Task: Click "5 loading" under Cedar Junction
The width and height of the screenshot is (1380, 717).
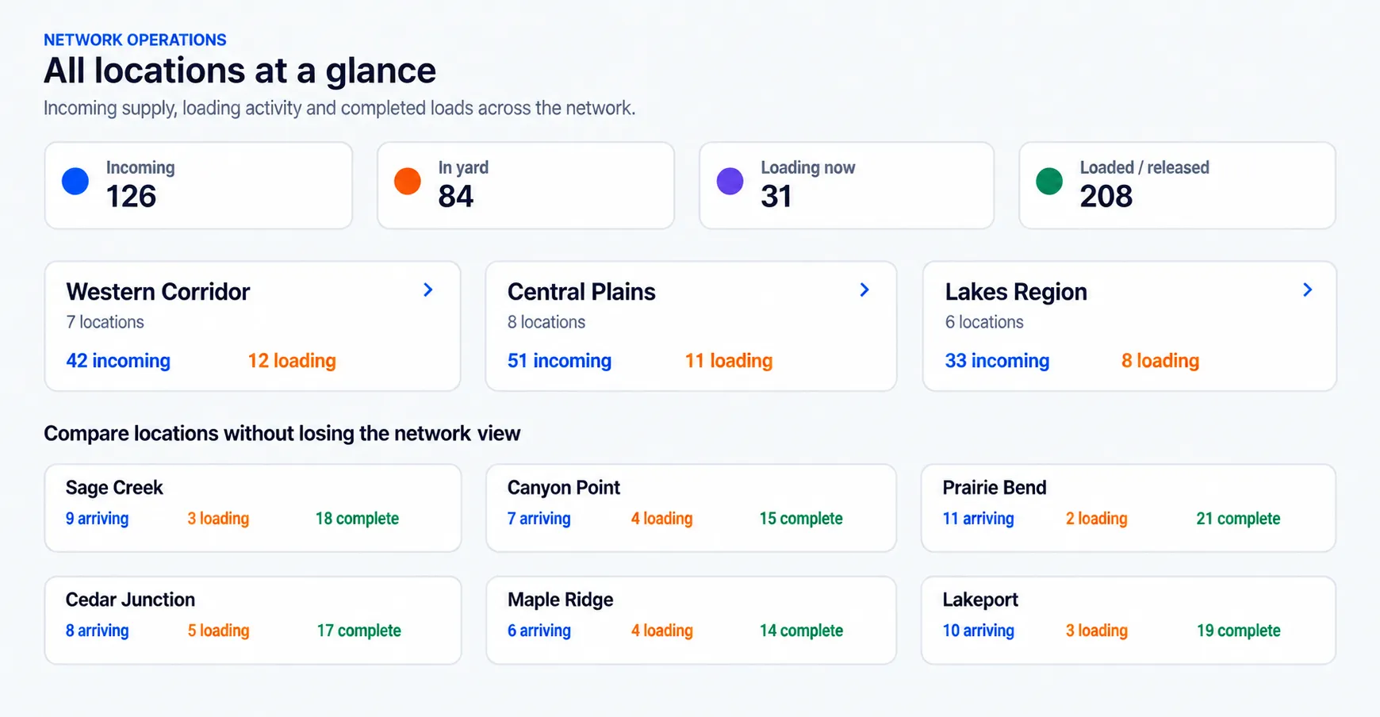Action: pos(218,631)
